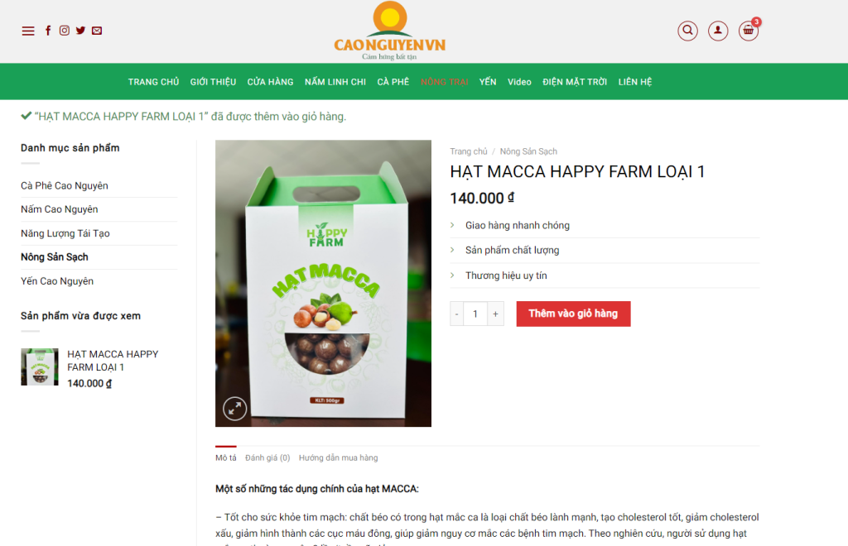848x546 pixels.
Task: View the shopping cart icon
Action: 749,31
